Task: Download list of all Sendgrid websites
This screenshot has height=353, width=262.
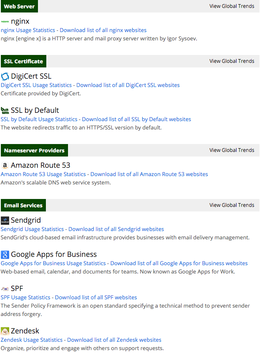Action: click(x=116, y=229)
